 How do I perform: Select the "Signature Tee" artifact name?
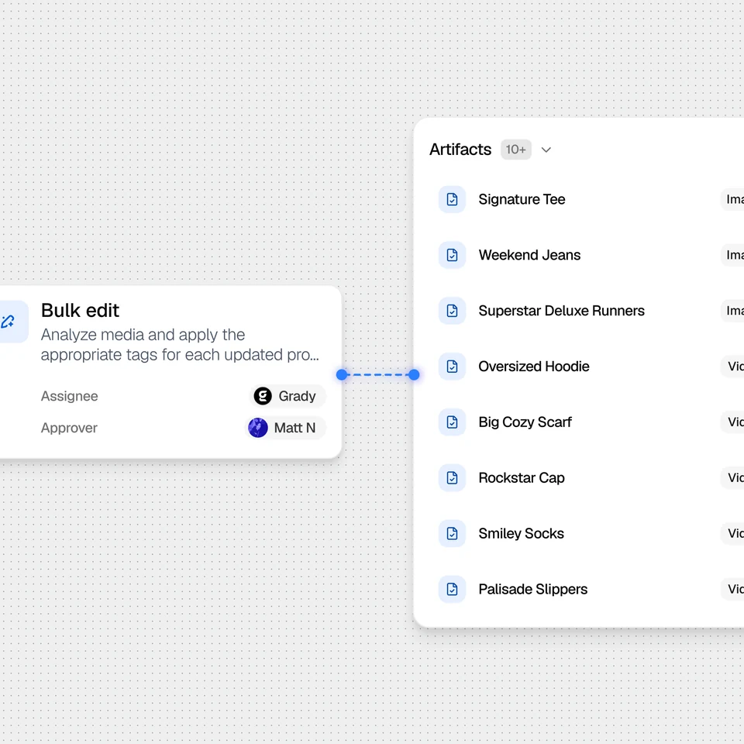[x=522, y=199]
